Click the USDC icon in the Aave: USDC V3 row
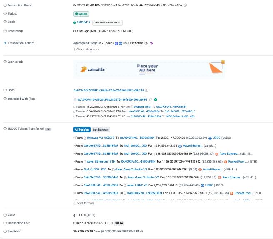The width and height of the screenshot is (273, 239). [203, 185]
